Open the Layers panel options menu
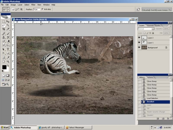Viewport: 173px width, 130px height. [x=171, y=26]
